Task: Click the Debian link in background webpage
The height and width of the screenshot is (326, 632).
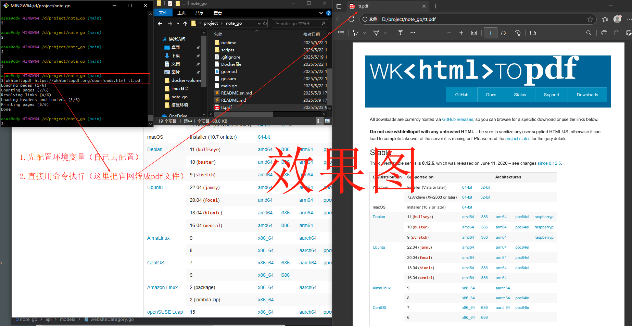Action: (155, 149)
